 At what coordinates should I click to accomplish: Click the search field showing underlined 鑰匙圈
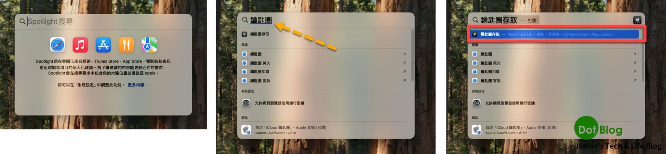point(326,20)
